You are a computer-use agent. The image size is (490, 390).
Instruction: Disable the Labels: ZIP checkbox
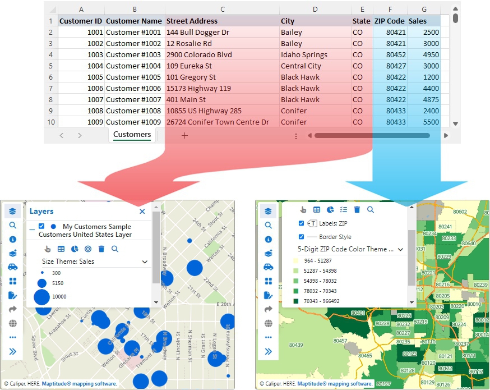[x=301, y=223]
